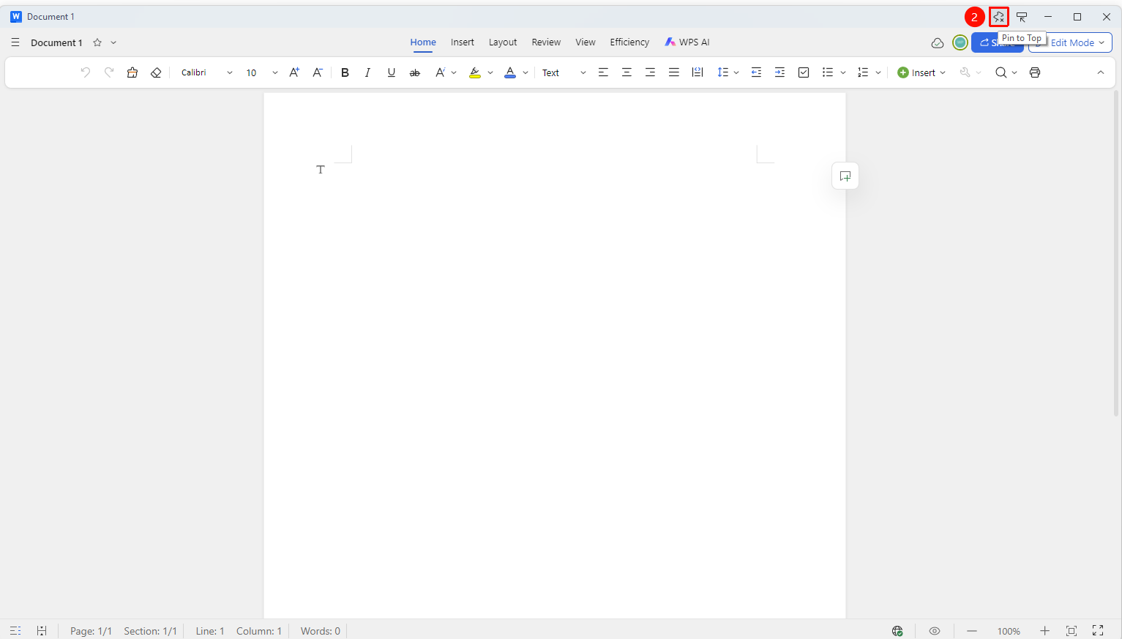The height and width of the screenshot is (639, 1122).
Task: Click the Increase Indent icon
Action: coord(780,72)
